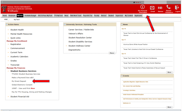Open the Veteran's Affairs link

pos(76,34)
